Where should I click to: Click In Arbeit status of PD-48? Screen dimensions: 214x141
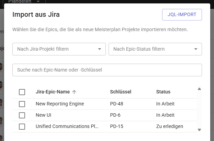[165, 104]
